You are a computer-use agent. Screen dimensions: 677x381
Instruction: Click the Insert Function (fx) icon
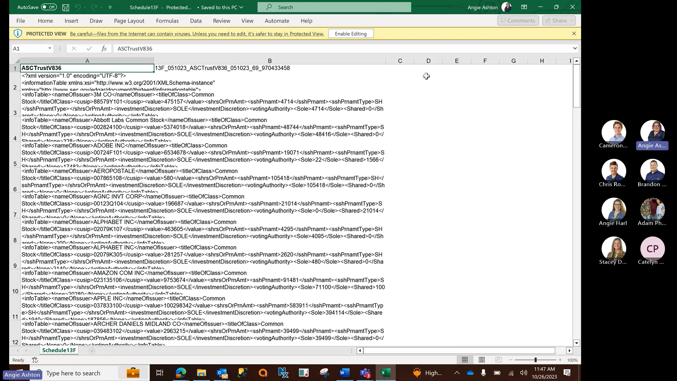tap(104, 48)
